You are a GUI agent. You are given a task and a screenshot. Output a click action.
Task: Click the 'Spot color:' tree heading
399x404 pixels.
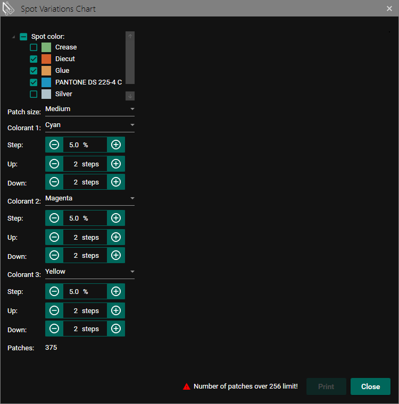click(48, 37)
